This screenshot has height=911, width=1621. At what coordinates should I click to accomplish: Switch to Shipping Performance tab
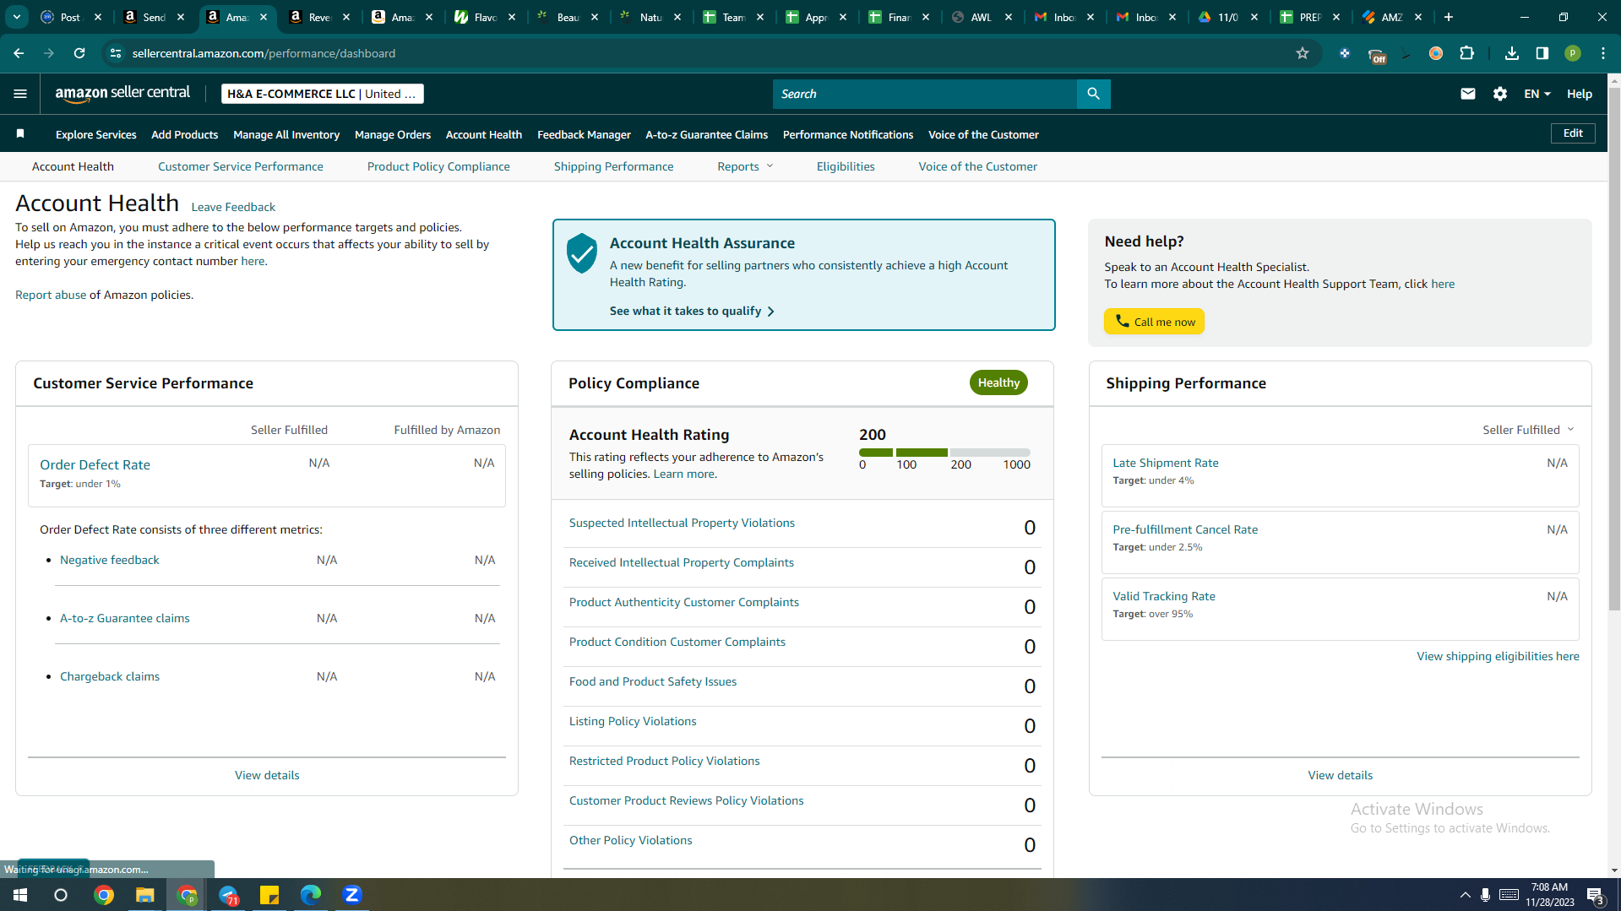(x=614, y=166)
